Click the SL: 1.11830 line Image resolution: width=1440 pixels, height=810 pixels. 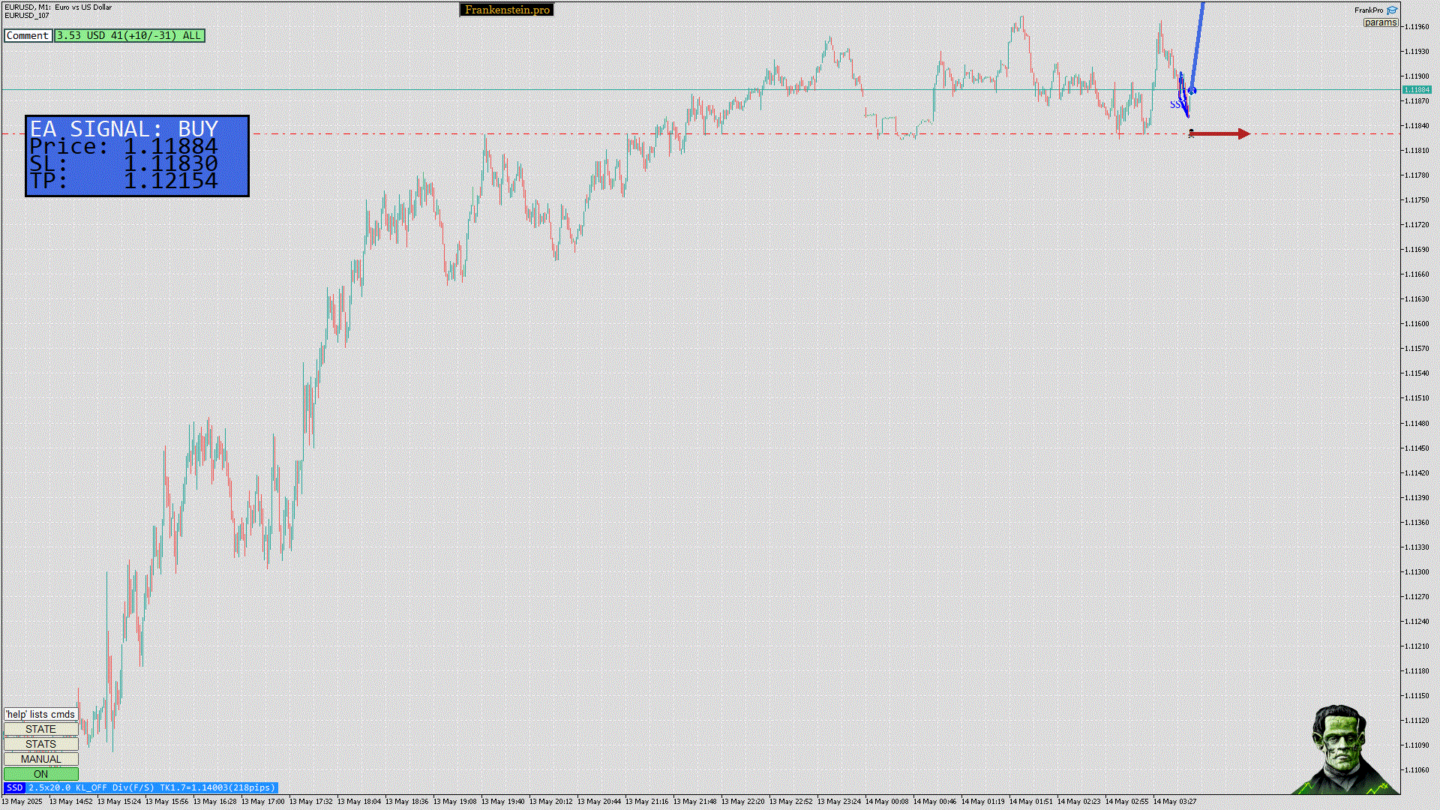coord(124,163)
